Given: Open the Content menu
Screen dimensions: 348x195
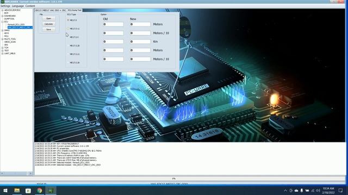Looking at the screenshot, I should point(30,6).
